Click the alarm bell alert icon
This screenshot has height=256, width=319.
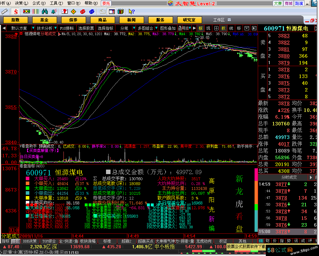[54, 12]
